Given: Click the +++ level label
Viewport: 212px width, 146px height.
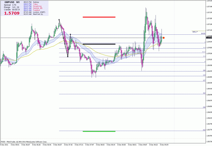Looking at the screenshot, I should [204, 52].
